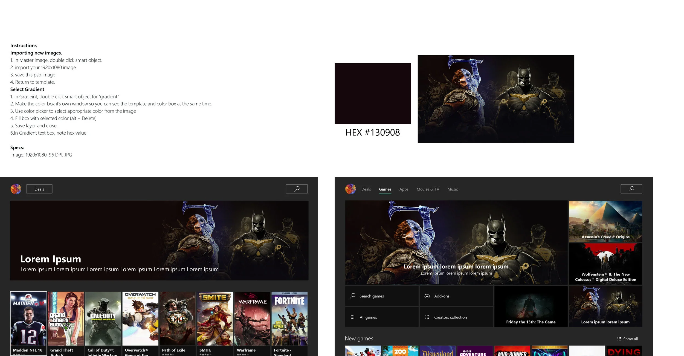Open the Mud Runner thumbnail
Image resolution: width=684 pixels, height=356 pixels.
[x=512, y=351]
